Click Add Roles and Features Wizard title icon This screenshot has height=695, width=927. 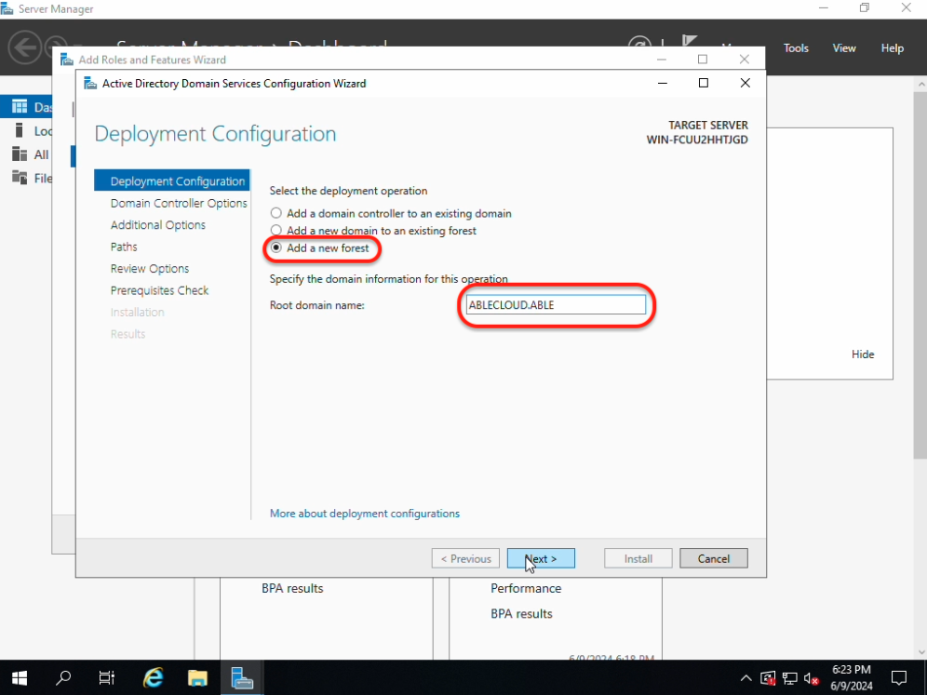click(x=67, y=60)
